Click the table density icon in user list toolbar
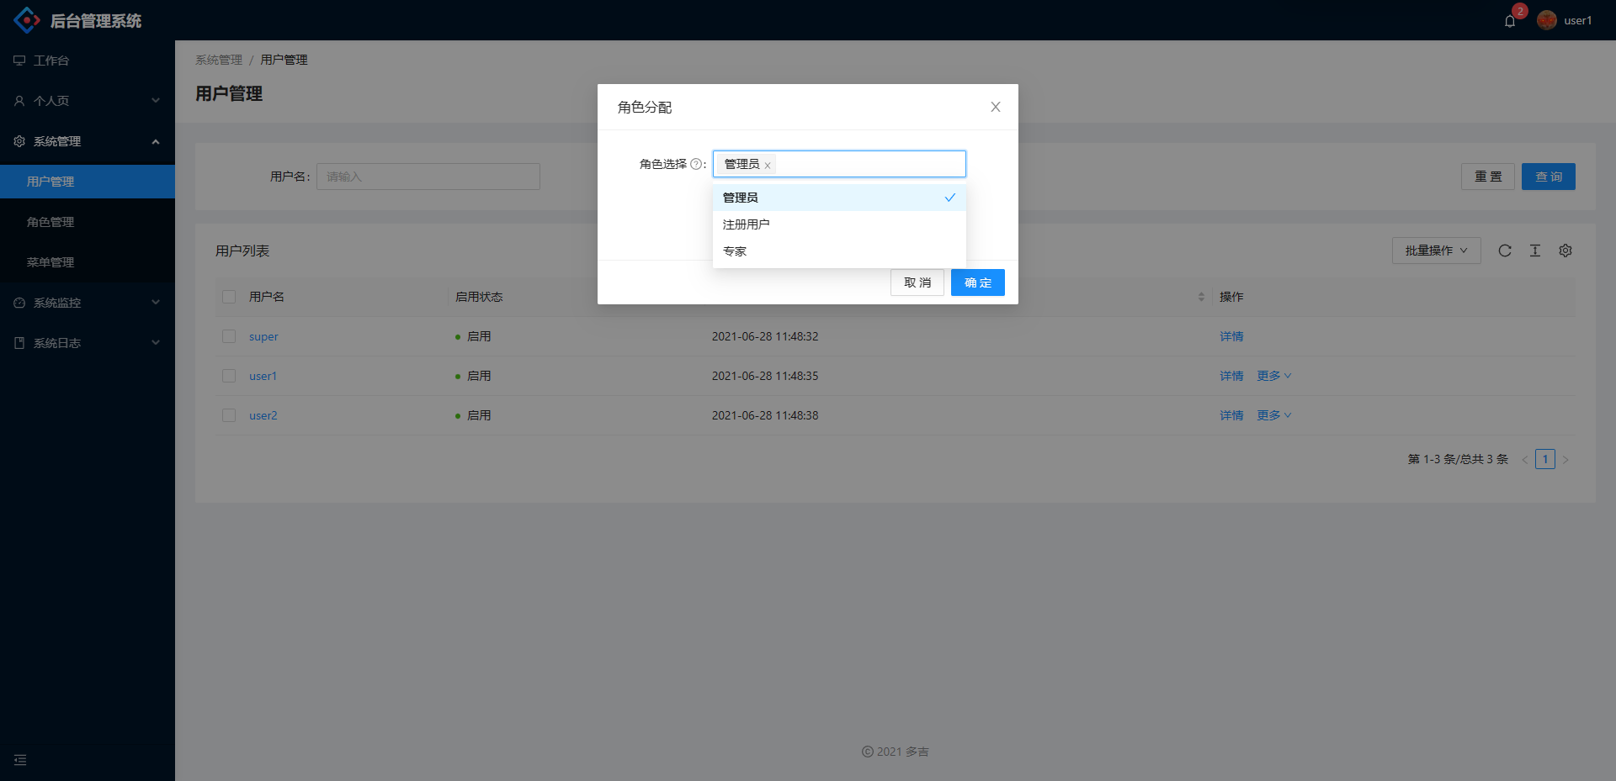1616x781 pixels. [1534, 250]
